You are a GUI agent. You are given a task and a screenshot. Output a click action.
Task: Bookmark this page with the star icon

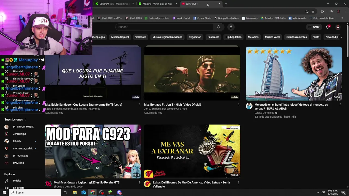tap(313, 11)
